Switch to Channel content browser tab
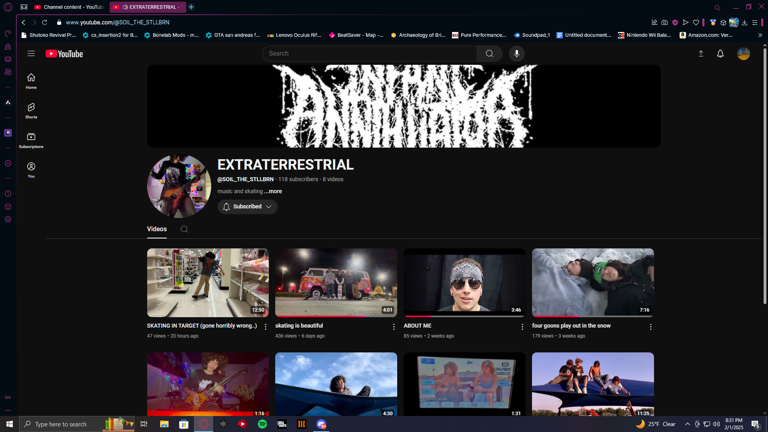 [69, 7]
